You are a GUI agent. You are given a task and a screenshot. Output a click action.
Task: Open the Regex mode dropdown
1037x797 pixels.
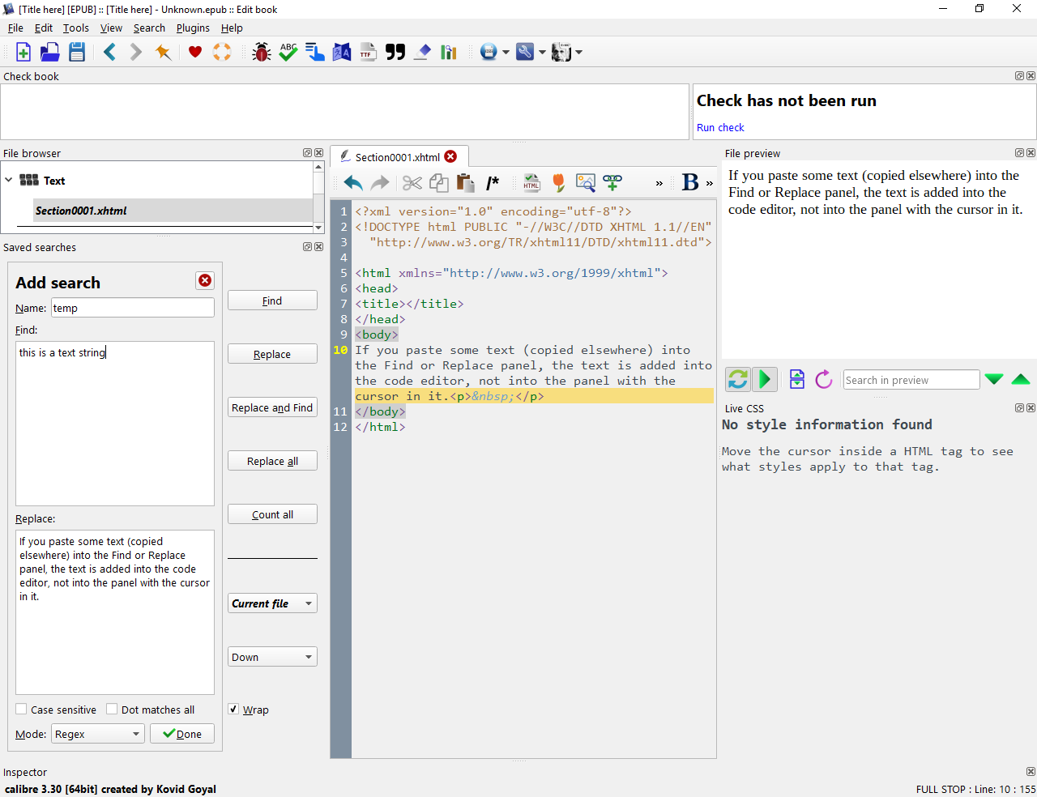click(x=98, y=734)
